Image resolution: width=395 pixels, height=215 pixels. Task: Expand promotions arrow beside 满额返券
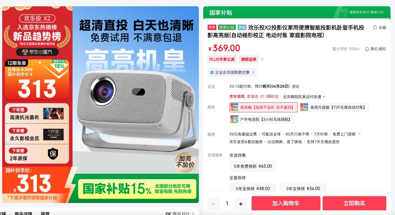coord(262,59)
